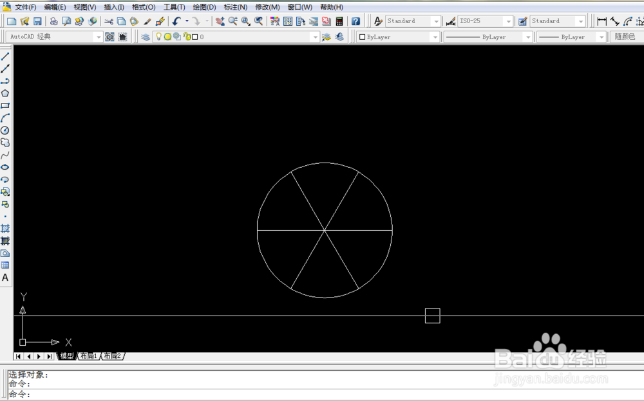Switch to the 布局2 tab

click(113, 356)
